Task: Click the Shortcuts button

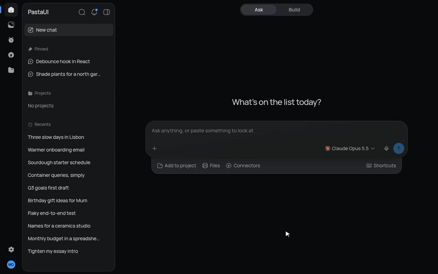Action: tap(381, 165)
